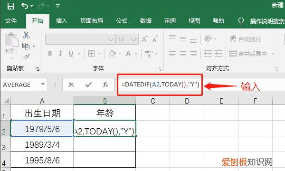
Task: Apply Font Color letter A
Action: (128, 54)
